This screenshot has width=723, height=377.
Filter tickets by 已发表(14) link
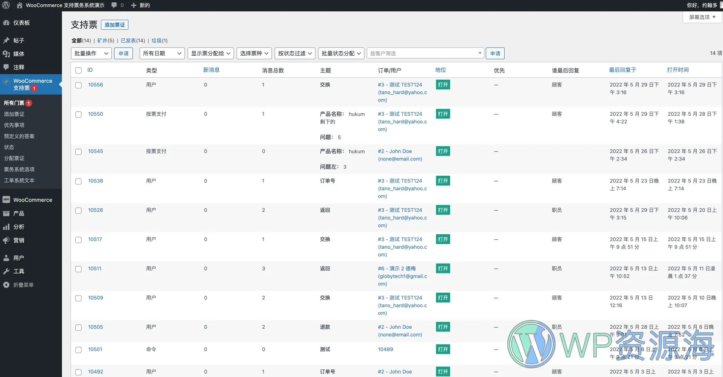[x=133, y=40]
